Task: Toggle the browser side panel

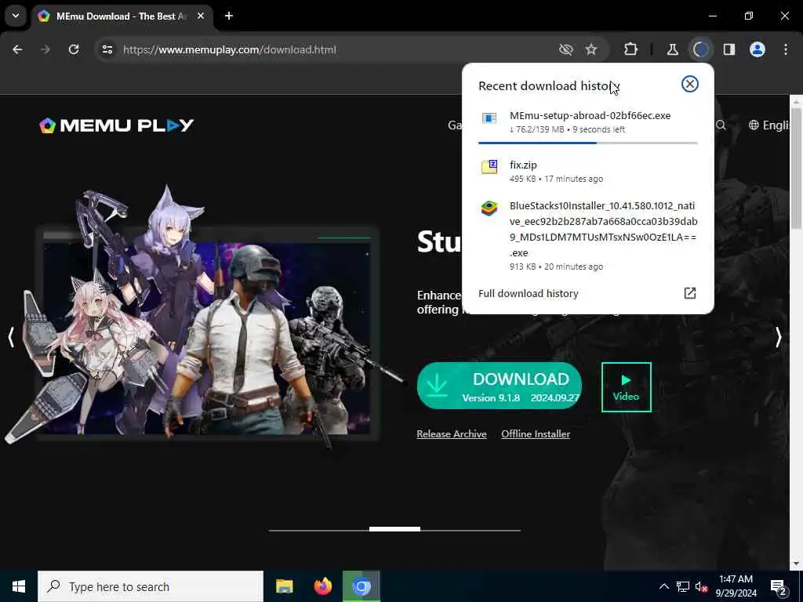Action: [729, 49]
